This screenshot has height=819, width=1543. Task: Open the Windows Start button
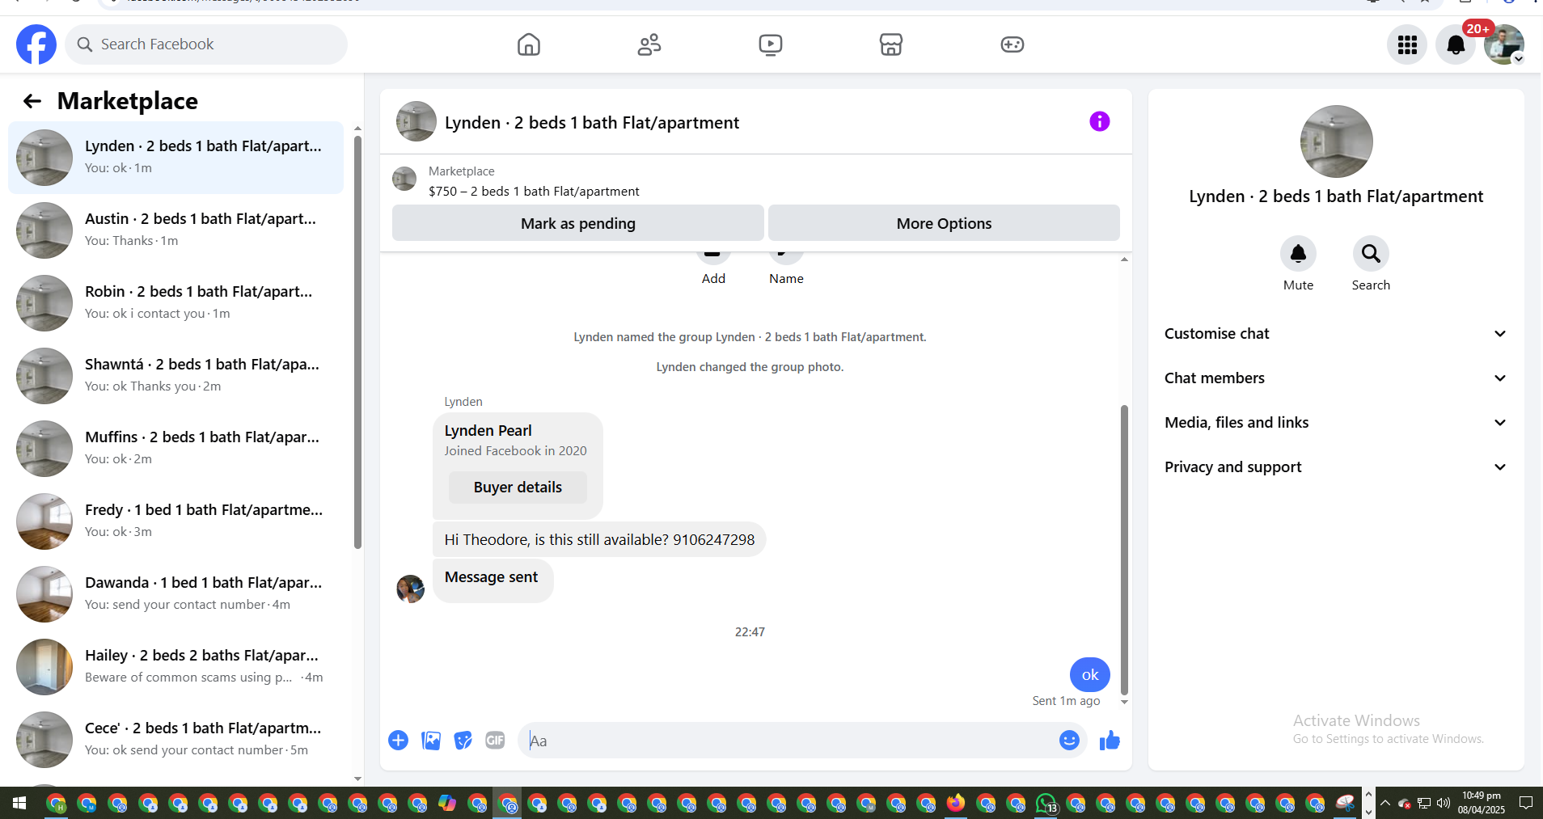[19, 803]
